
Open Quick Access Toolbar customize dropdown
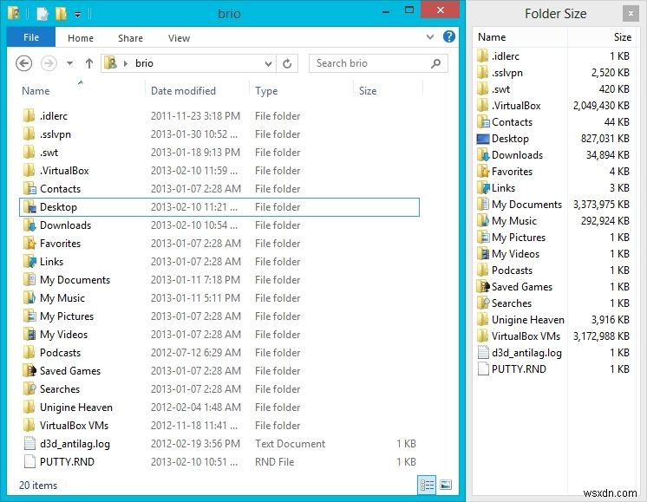(77, 15)
